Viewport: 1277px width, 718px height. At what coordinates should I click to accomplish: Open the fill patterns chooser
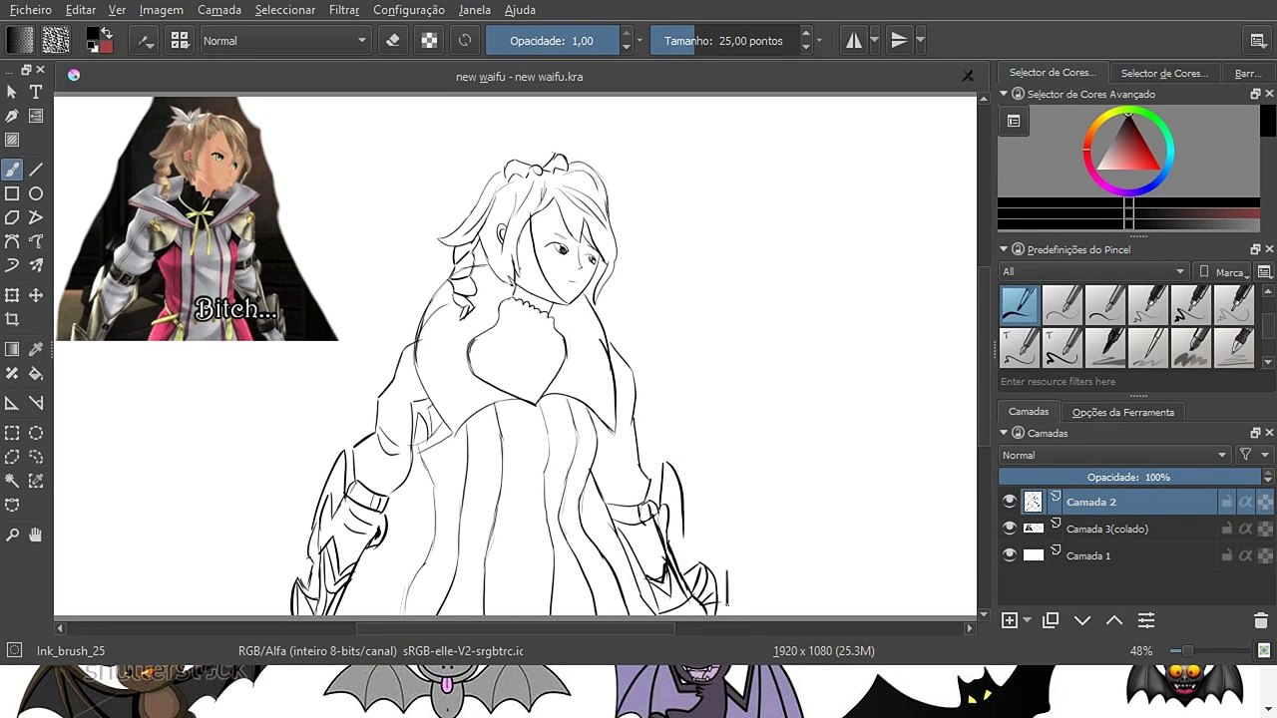click(x=56, y=40)
